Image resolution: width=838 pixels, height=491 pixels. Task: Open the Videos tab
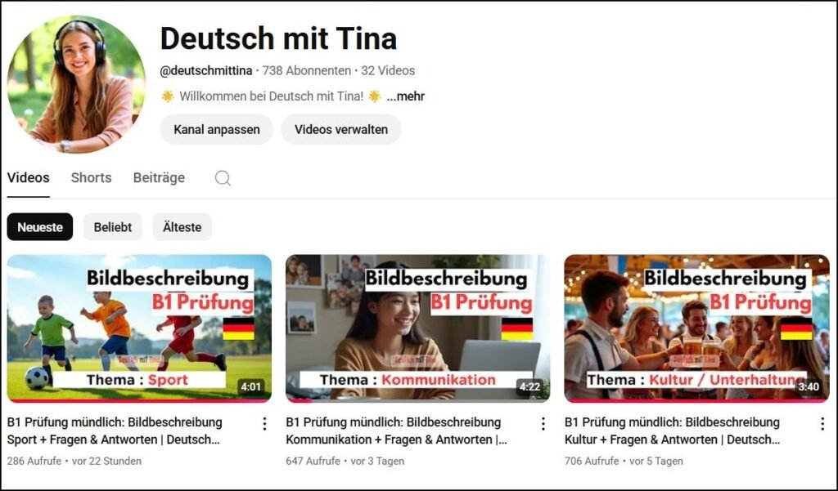coord(29,178)
